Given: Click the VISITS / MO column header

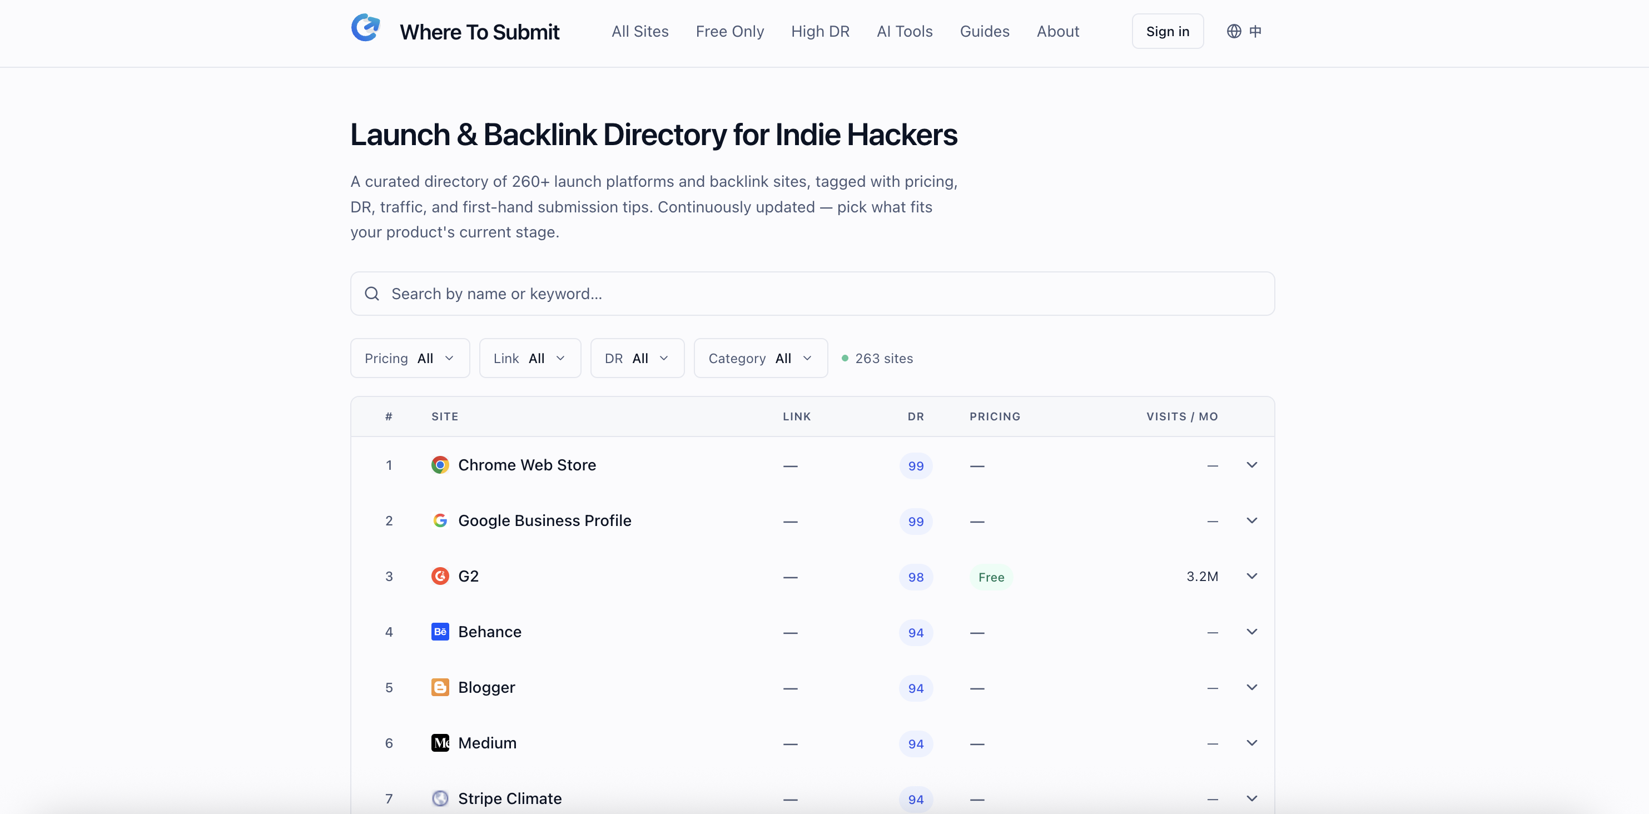Looking at the screenshot, I should [x=1183, y=416].
